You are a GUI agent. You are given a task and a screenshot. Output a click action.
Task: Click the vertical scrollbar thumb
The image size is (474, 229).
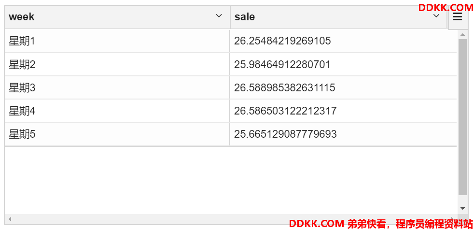pyautogui.click(x=462, y=117)
